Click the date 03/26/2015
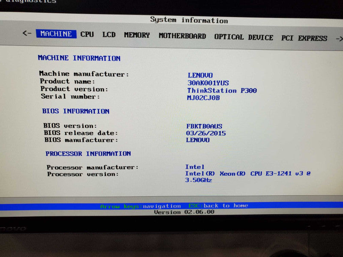Screen dimensions: 343x257 (206, 133)
